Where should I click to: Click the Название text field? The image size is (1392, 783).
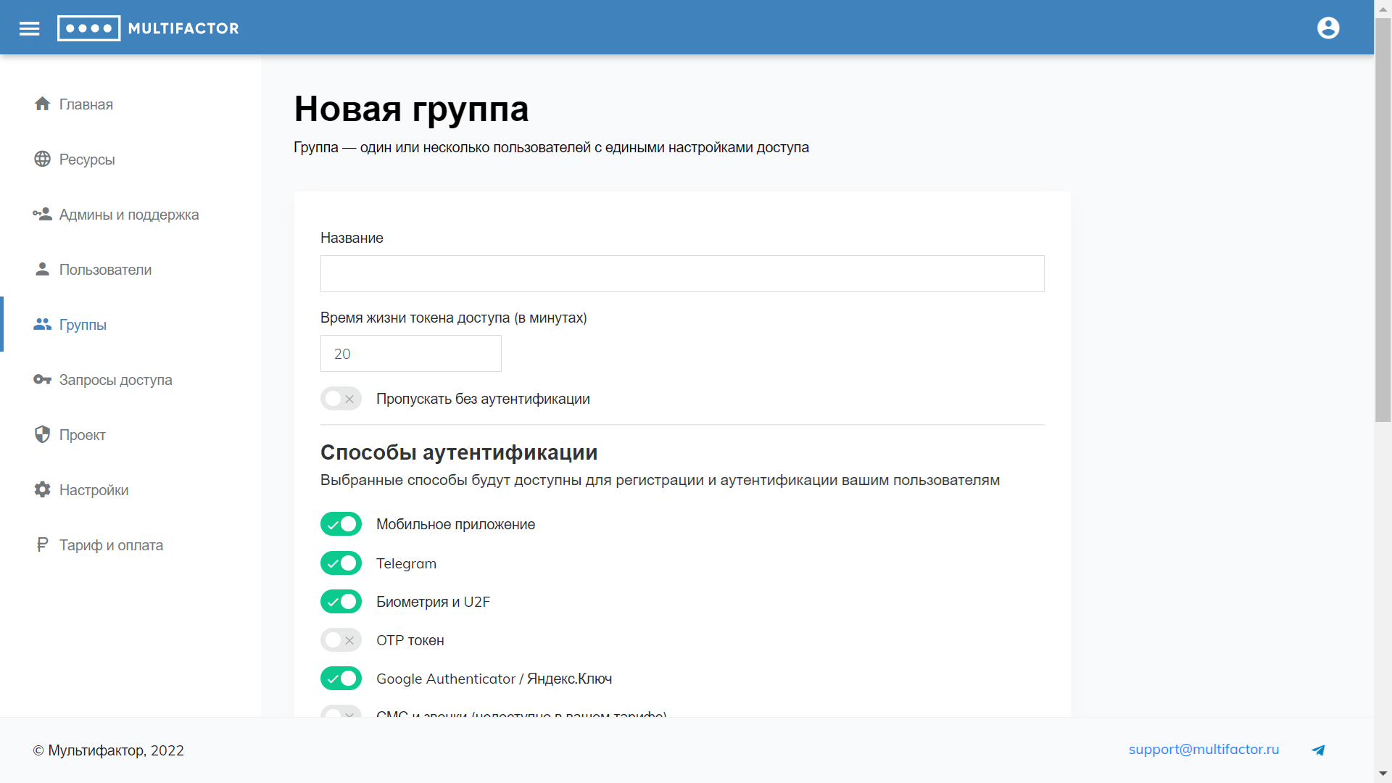coord(681,274)
